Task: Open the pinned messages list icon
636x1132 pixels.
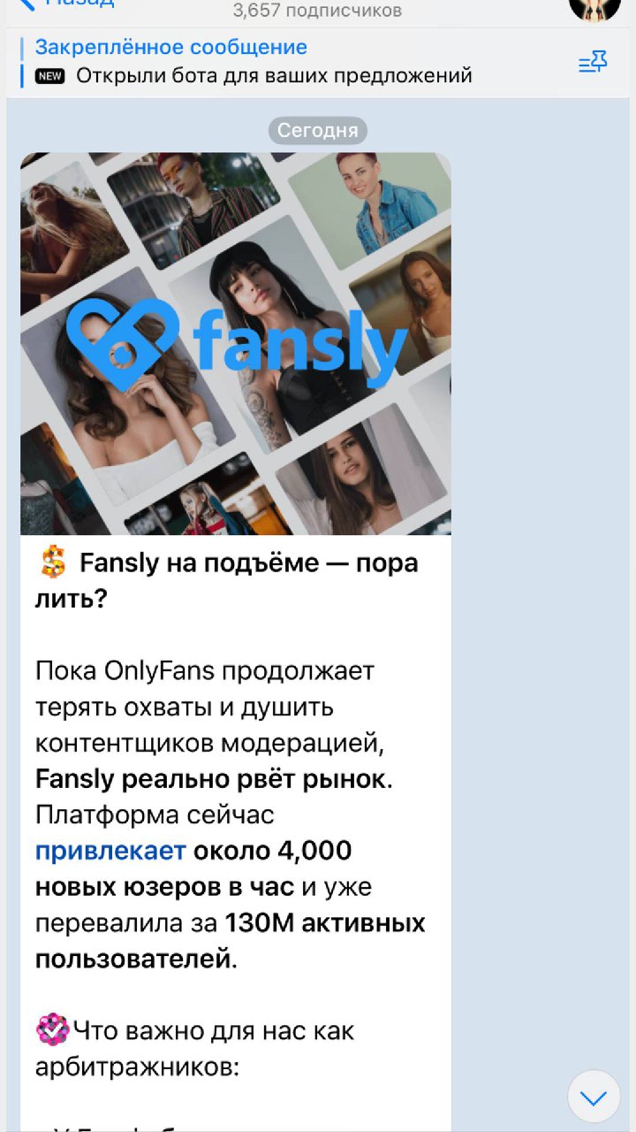Action: (x=593, y=62)
